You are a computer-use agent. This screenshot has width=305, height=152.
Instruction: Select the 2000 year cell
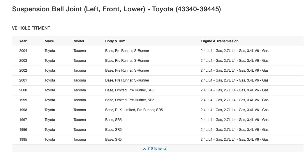point(23,90)
